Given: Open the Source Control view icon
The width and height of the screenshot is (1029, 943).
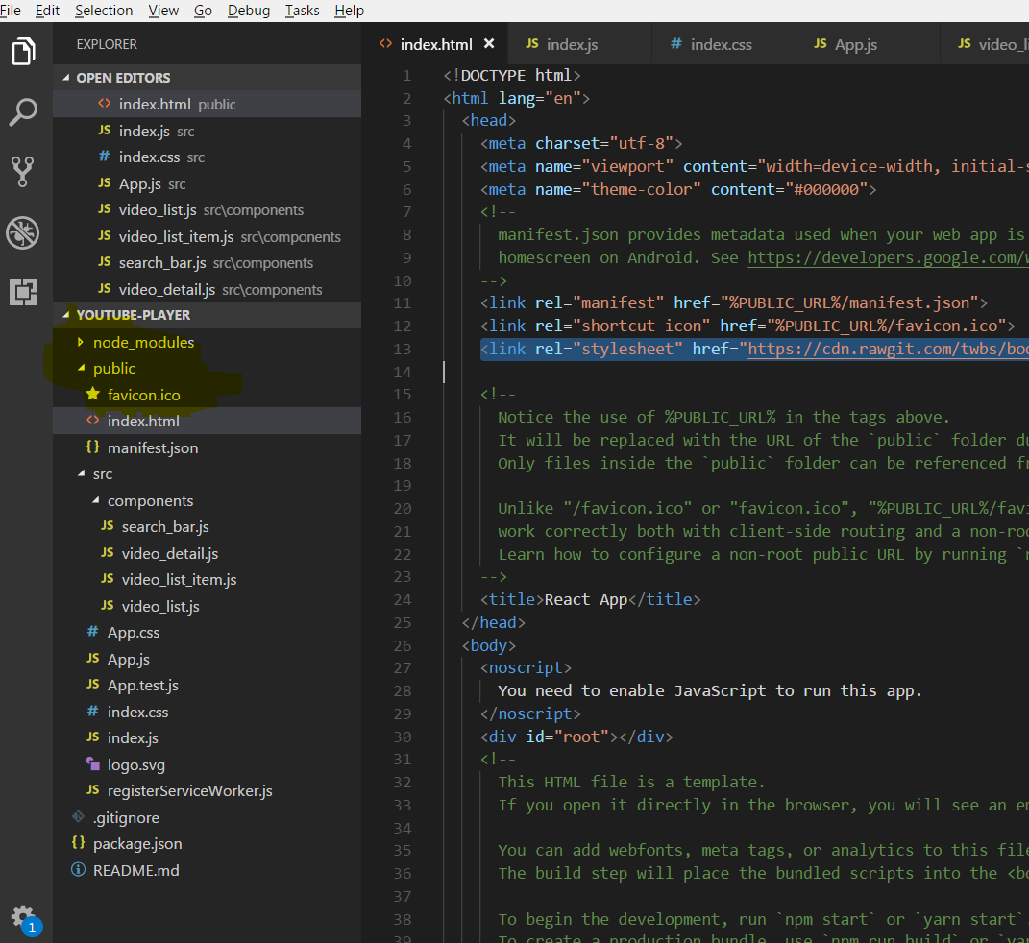Looking at the screenshot, I should [x=23, y=172].
